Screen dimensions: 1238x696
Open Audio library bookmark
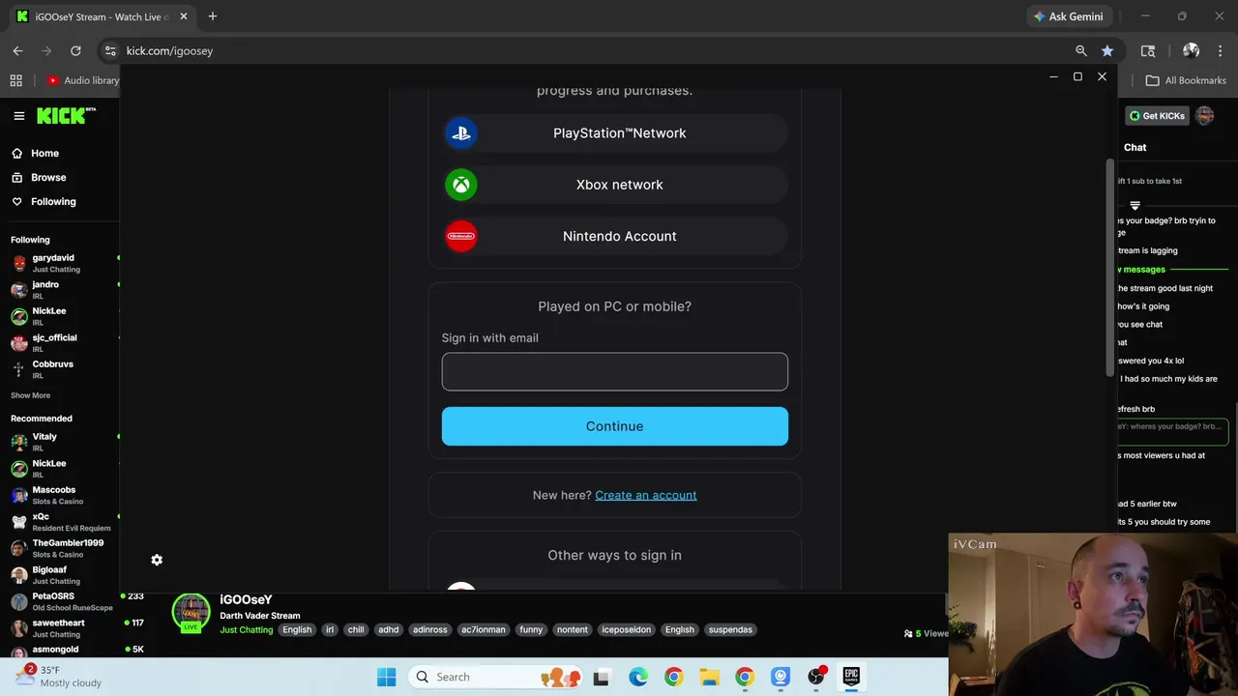tap(83, 80)
